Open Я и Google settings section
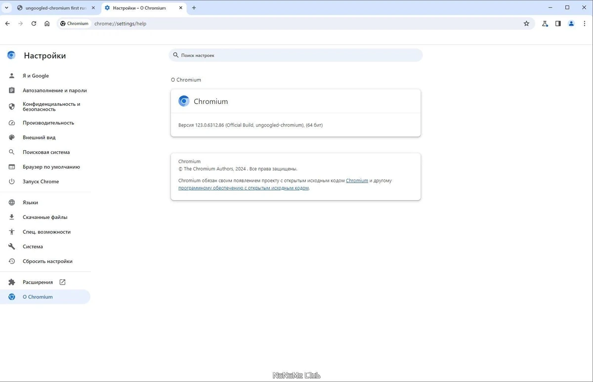 pos(45,76)
